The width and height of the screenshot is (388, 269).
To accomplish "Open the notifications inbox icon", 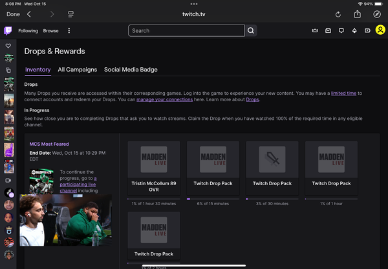I will point(328,30).
